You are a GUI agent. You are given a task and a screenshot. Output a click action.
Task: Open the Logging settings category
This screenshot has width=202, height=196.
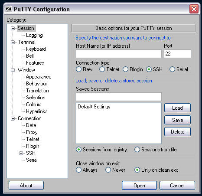point(34,35)
